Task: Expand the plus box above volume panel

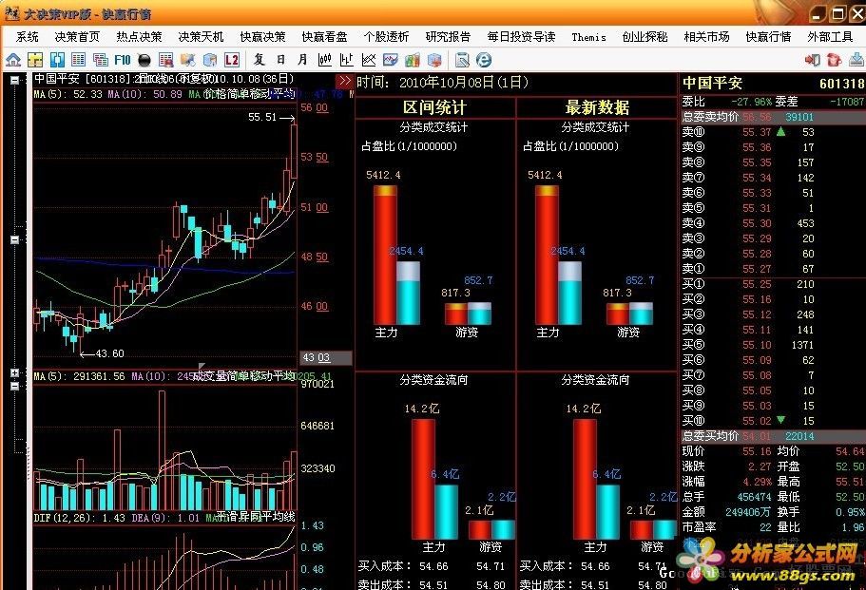Action: click(15, 373)
